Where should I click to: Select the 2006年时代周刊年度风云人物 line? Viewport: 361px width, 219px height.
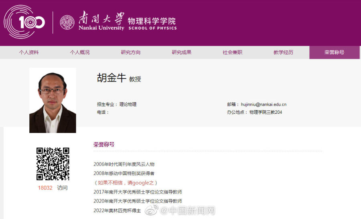(x=124, y=164)
